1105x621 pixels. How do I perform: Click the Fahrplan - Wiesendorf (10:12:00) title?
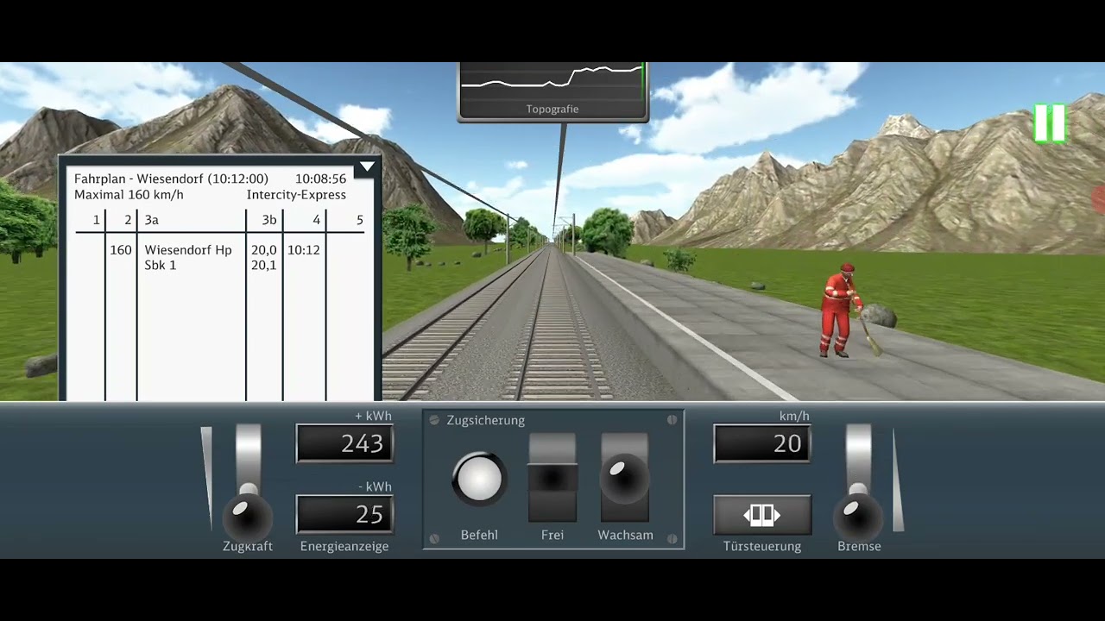pos(171,179)
